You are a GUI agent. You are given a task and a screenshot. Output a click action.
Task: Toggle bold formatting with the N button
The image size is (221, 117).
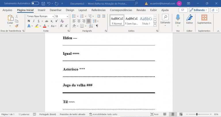(x=29, y=21)
